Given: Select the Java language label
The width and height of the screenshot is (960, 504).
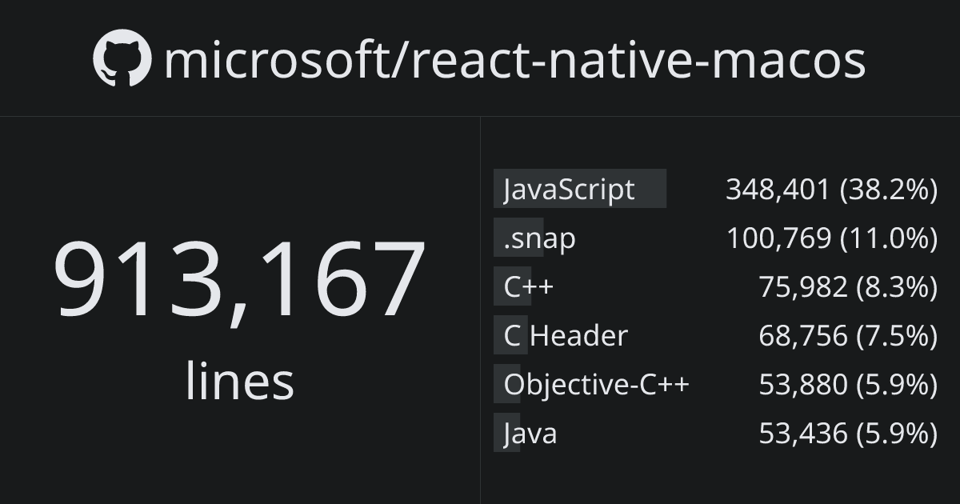Looking at the screenshot, I should pyautogui.click(x=530, y=433).
